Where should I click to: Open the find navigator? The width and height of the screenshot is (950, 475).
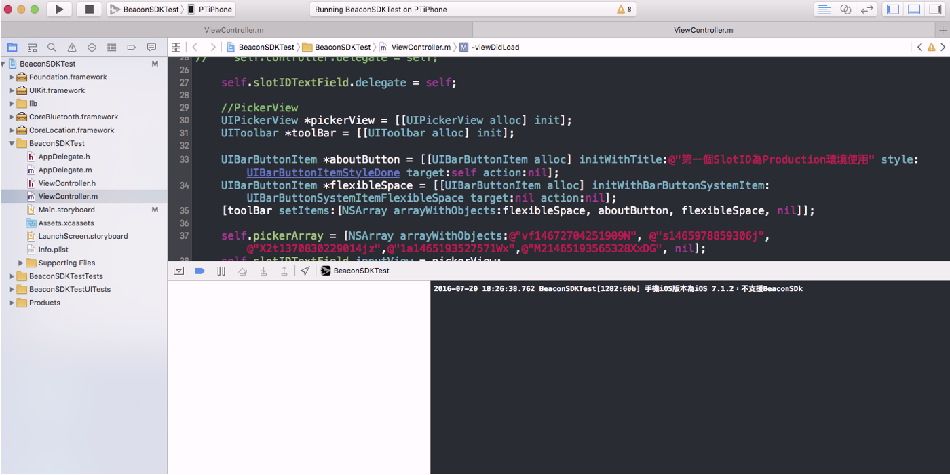(52, 47)
